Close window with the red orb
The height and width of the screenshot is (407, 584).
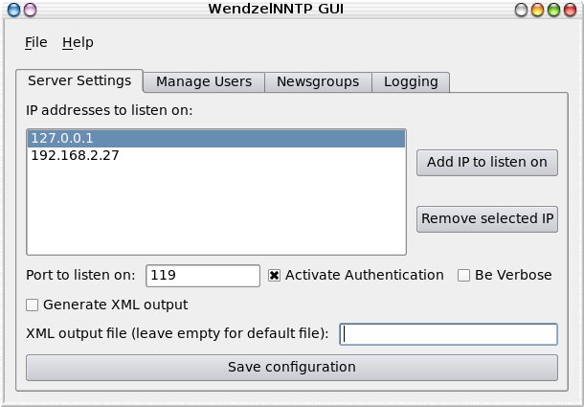click(571, 10)
